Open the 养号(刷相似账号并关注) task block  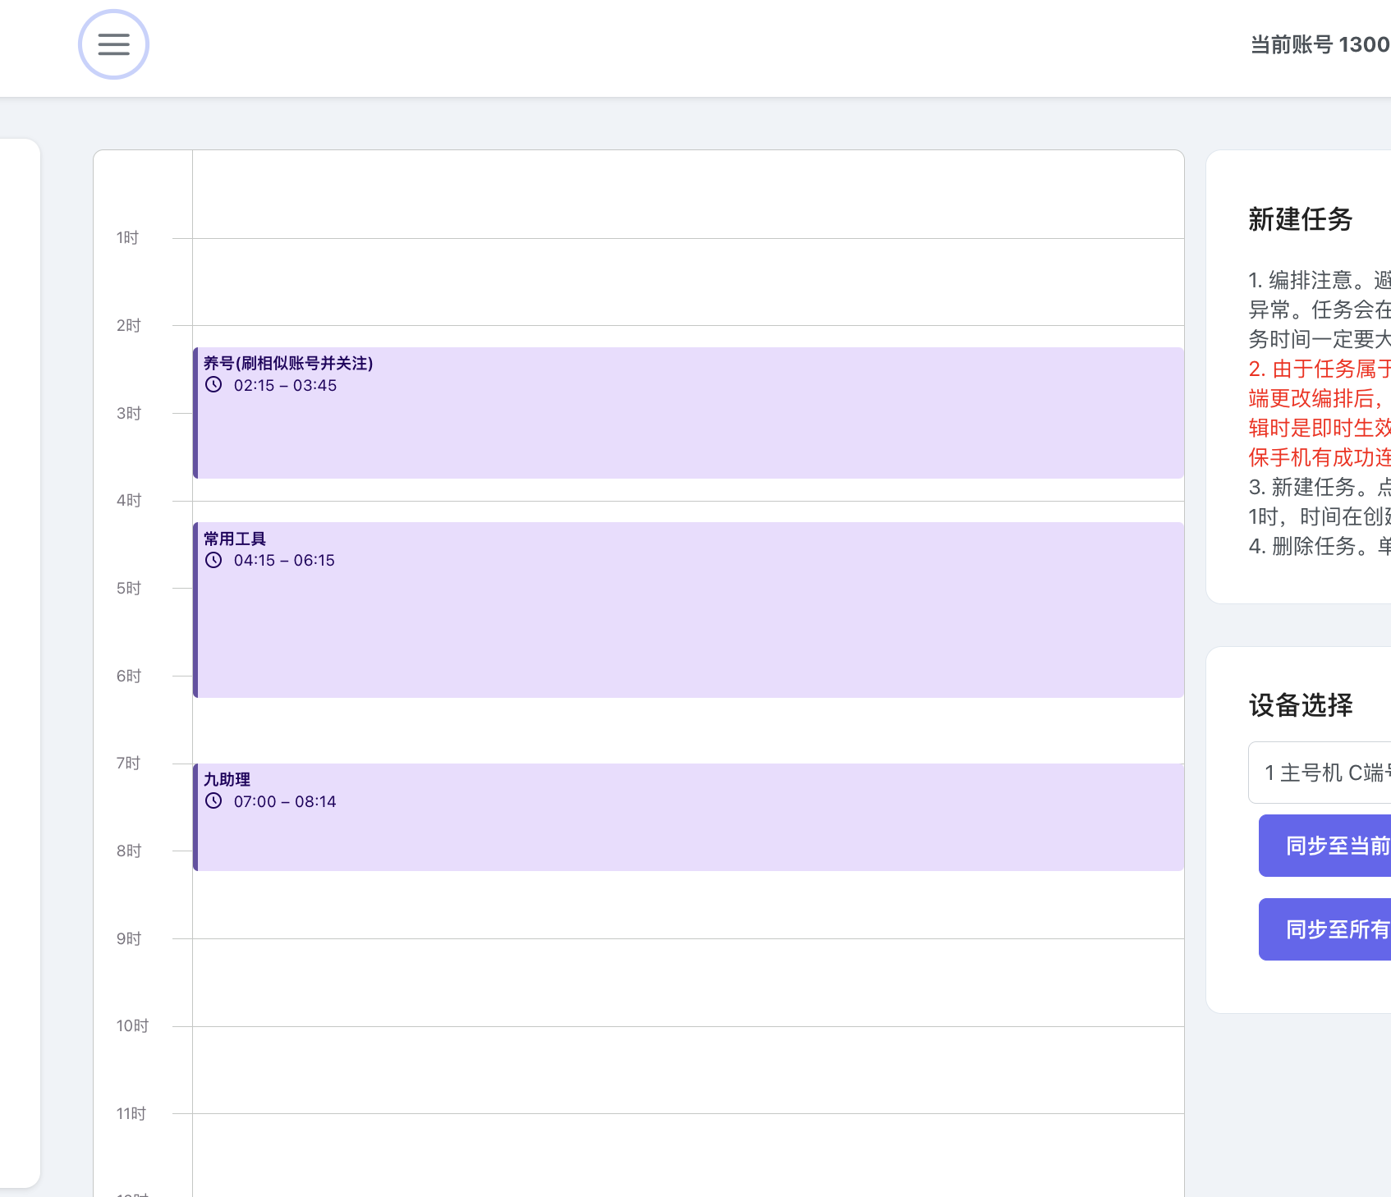pyautogui.click(x=688, y=413)
